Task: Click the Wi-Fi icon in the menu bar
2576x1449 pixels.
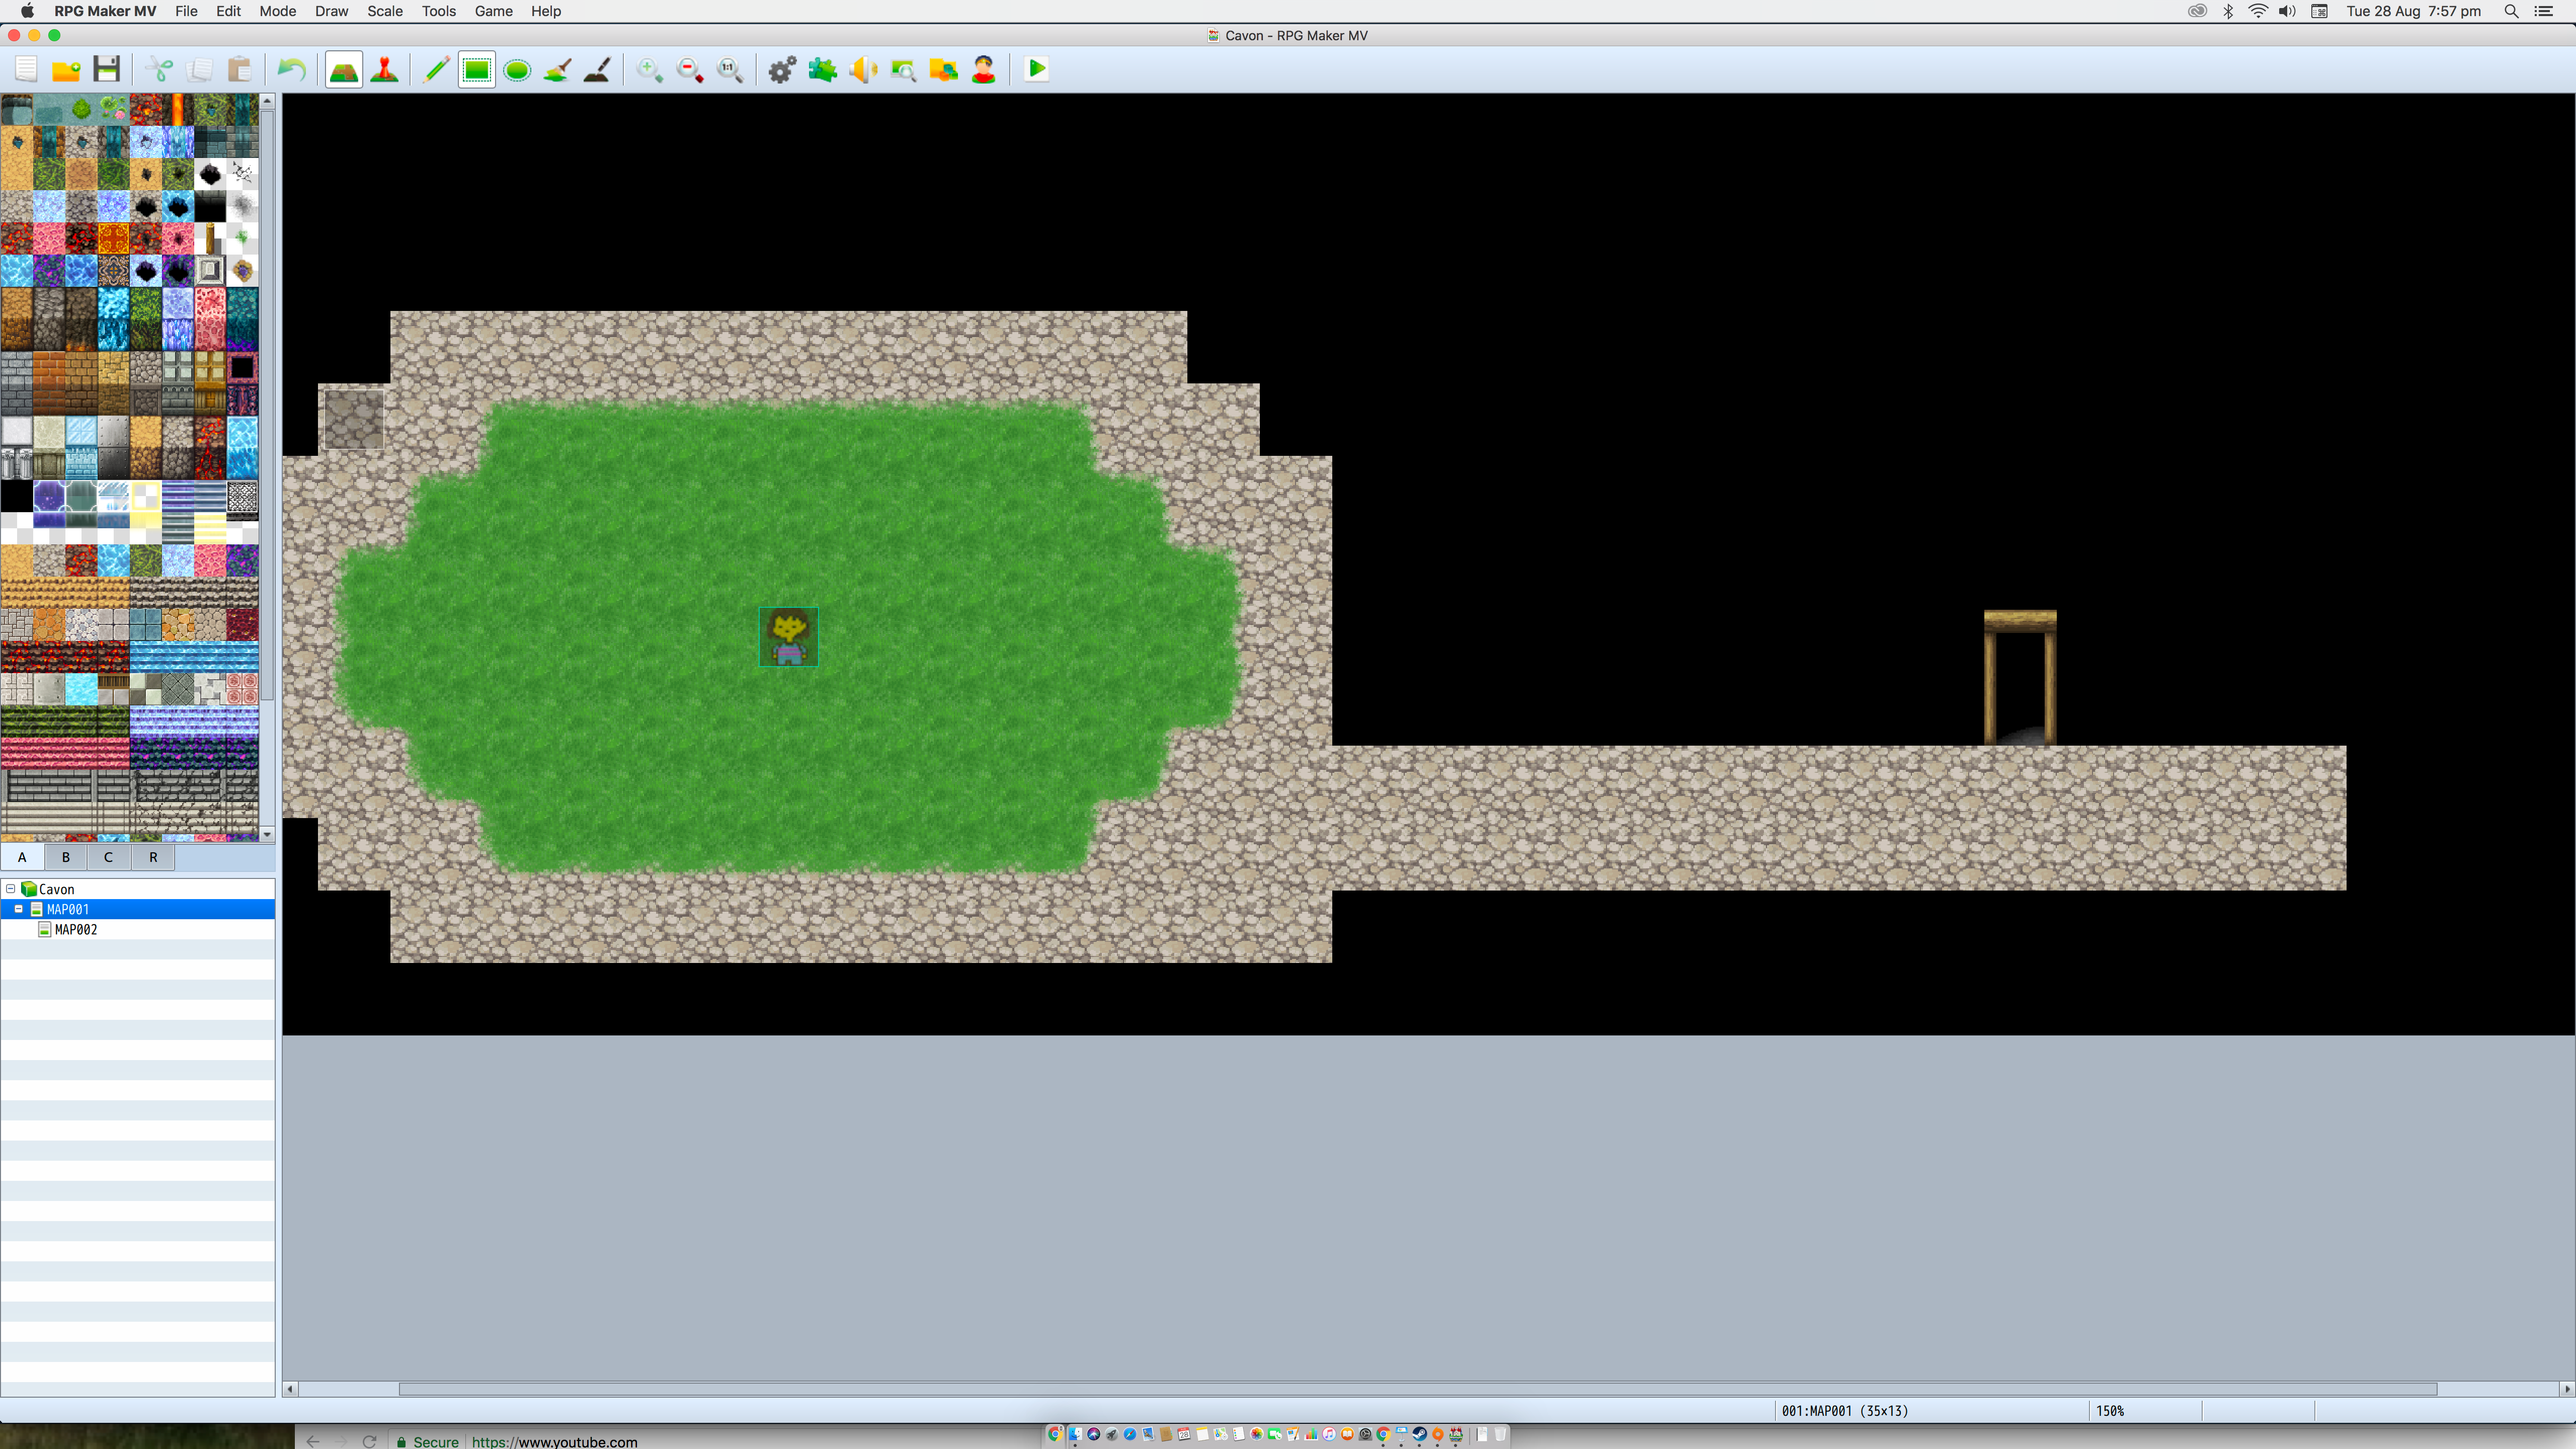Action: (x=2257, y=11)
